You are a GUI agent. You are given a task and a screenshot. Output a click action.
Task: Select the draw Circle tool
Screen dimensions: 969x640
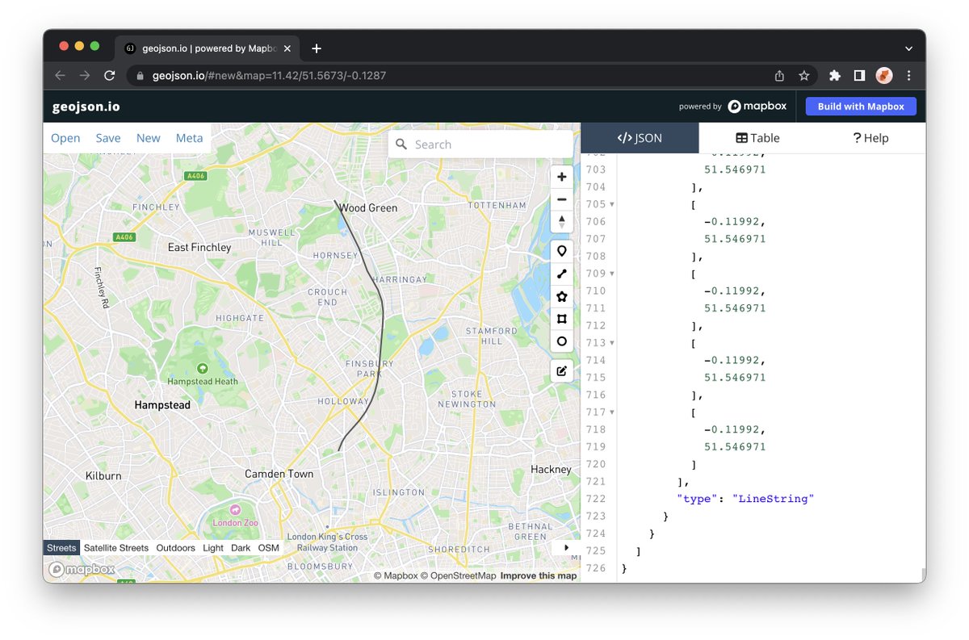[x=562, y=341]
